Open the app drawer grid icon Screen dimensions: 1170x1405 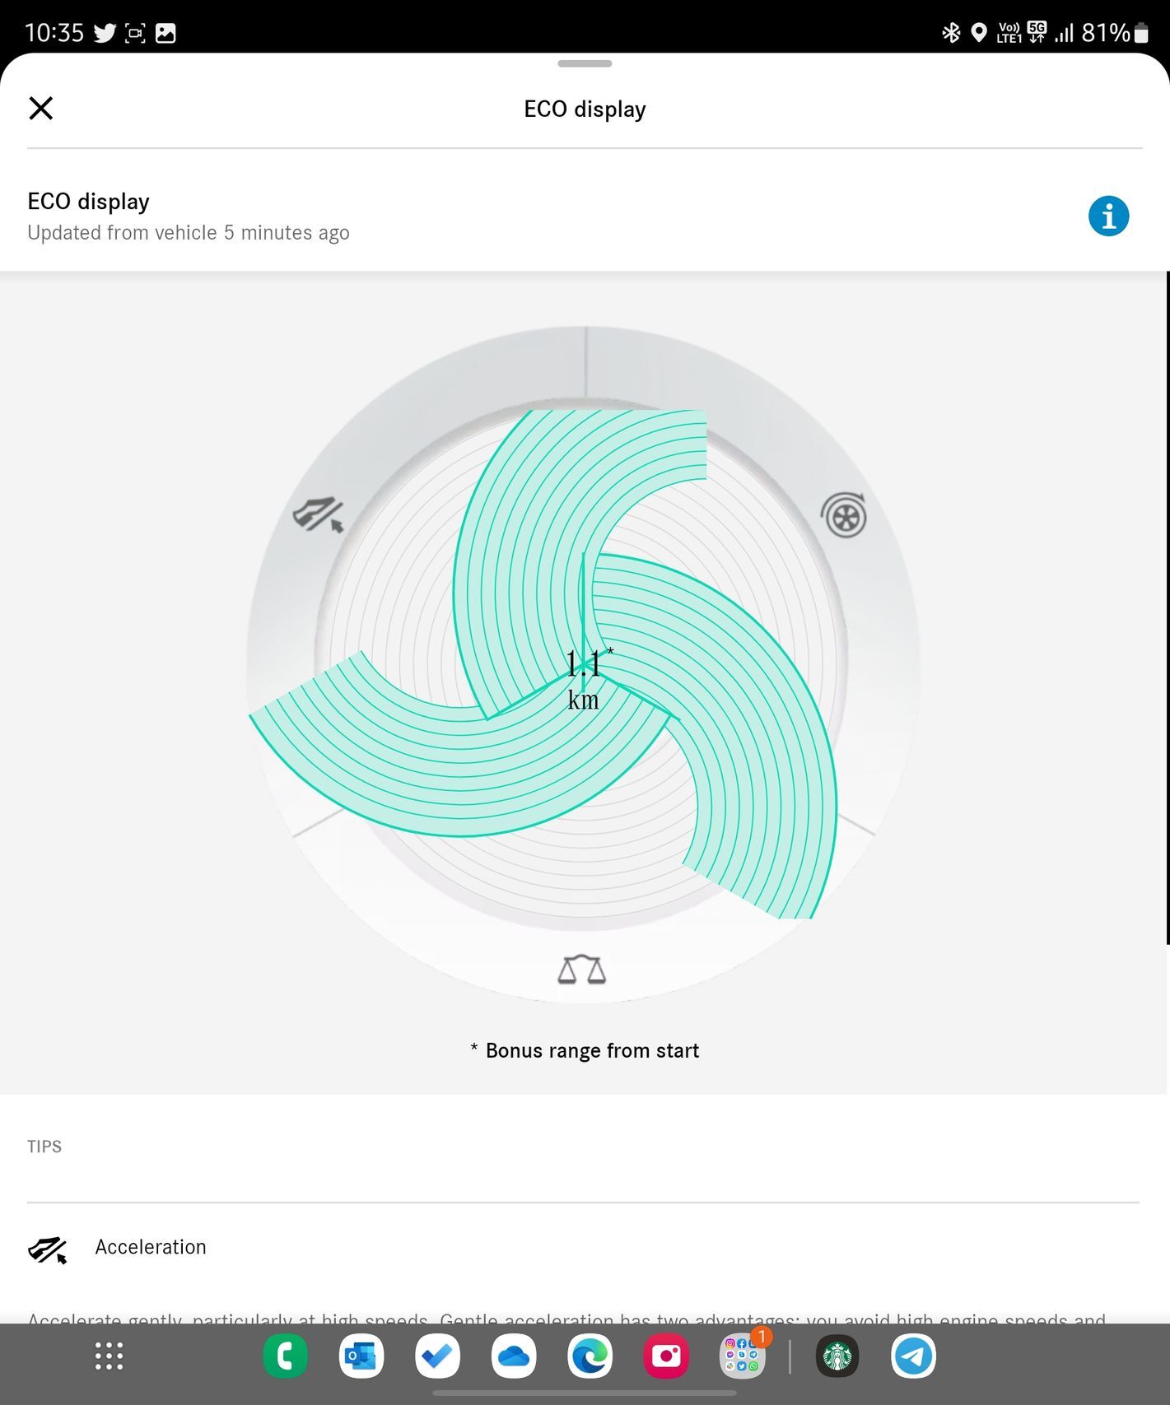(x=109, y=1356)
